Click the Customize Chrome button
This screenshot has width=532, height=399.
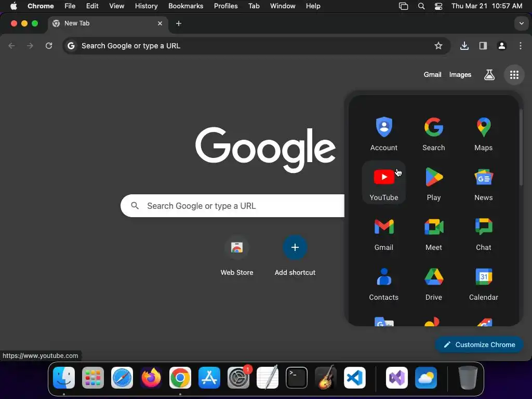coord(479,345)
